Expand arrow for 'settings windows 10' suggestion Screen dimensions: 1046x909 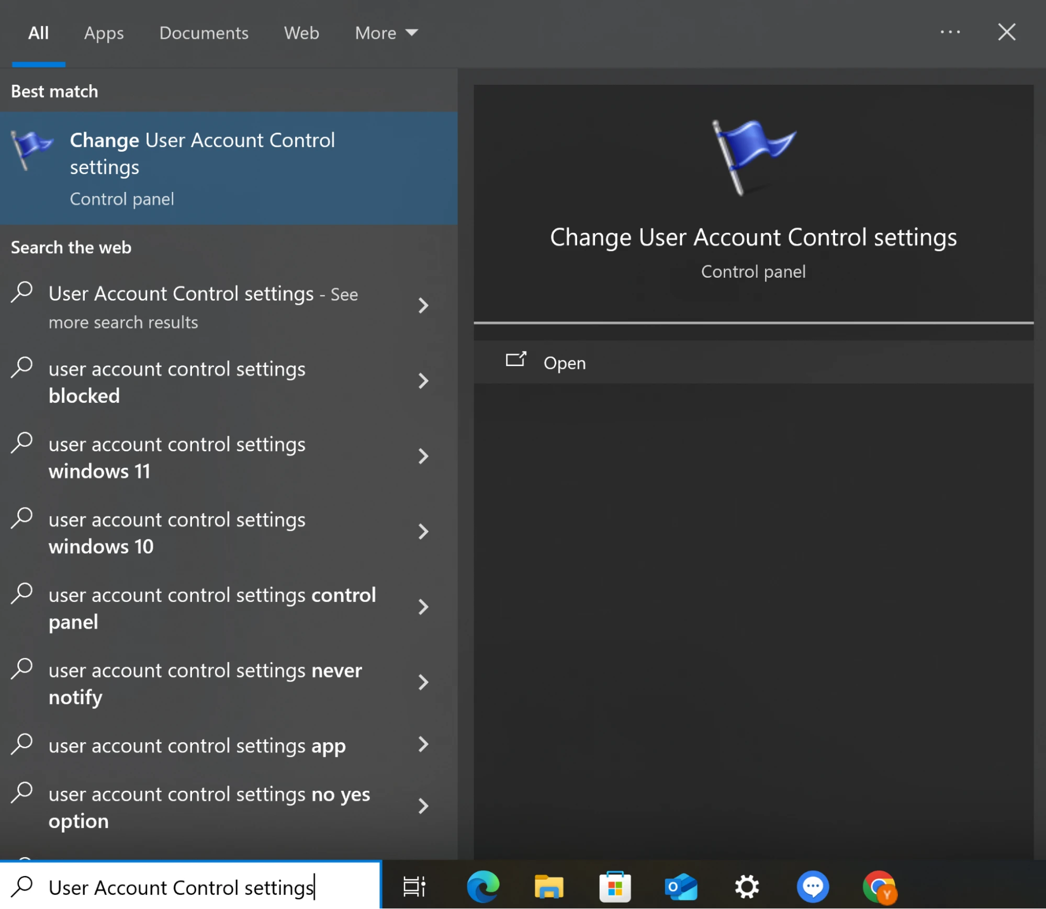[x=423, y=532]
